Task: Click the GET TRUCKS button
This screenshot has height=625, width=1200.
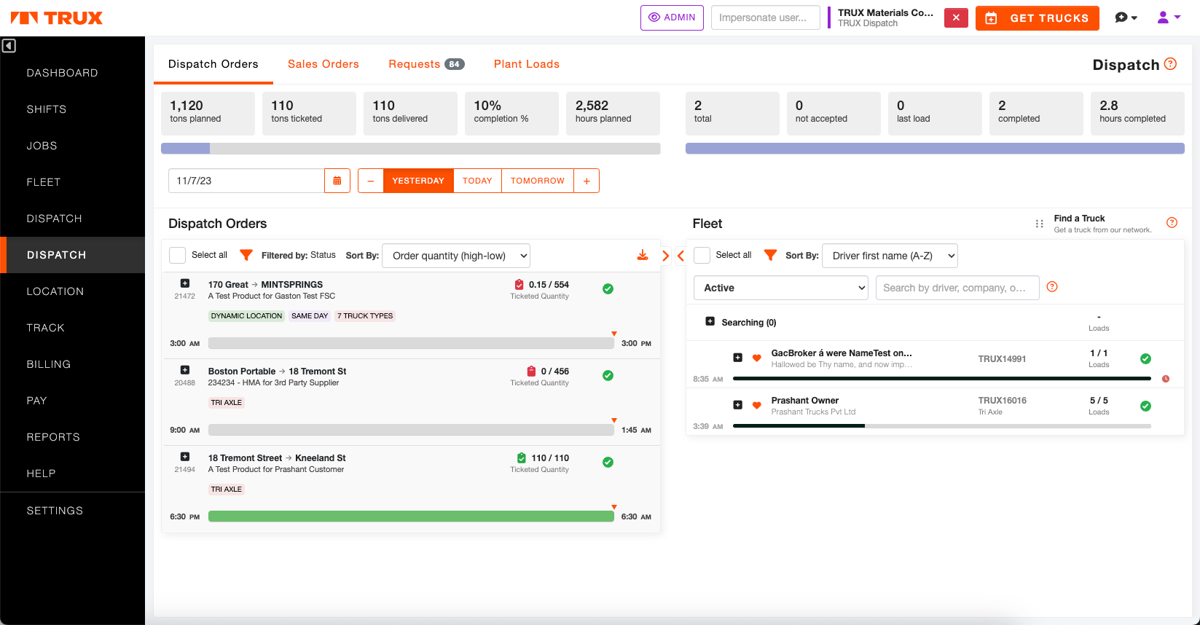Action: pyautogui.click(x=1037, y=18)
